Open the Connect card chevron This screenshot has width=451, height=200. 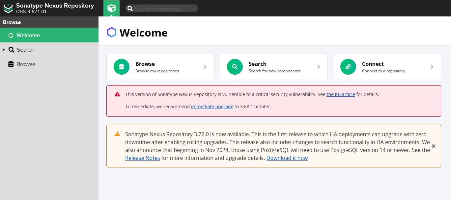tap(432, 67)
